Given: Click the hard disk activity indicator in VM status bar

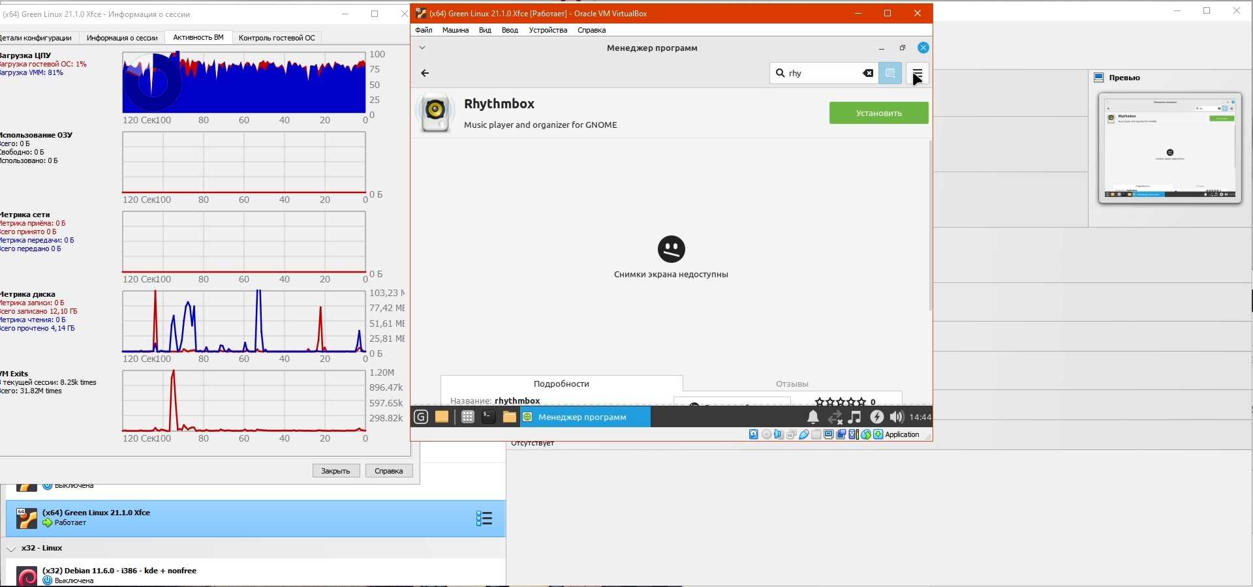Looking at the screenshot, I should pyautogui.click(x=754, y=434).
